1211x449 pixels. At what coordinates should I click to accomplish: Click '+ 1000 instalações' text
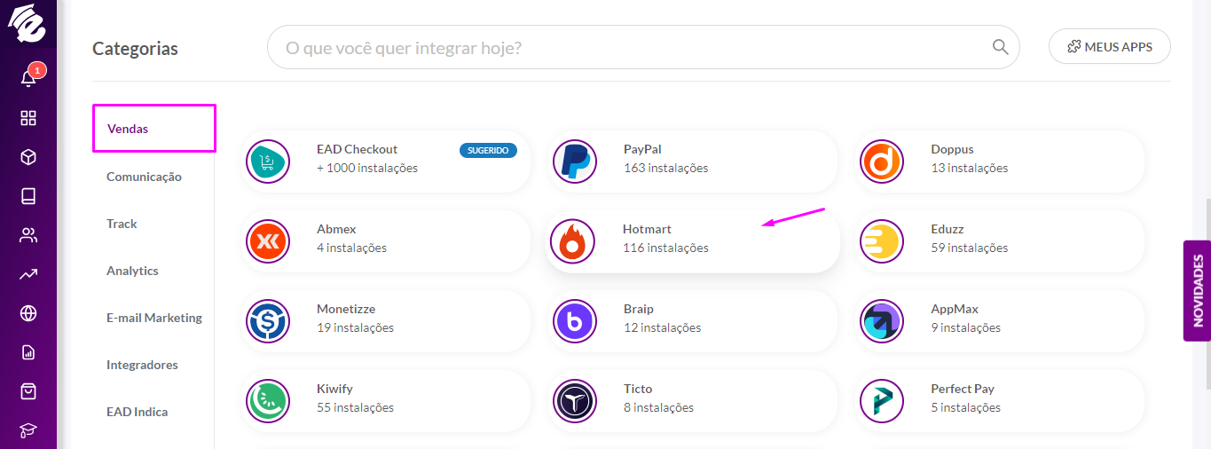pos(367,168)
